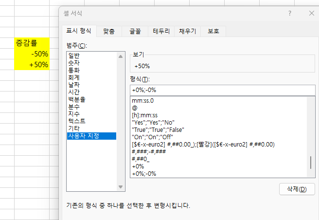Screen dimensions: 319x220
Task: Click the 형식 input field
Action: pyautogui.click(x=223, y=90)
